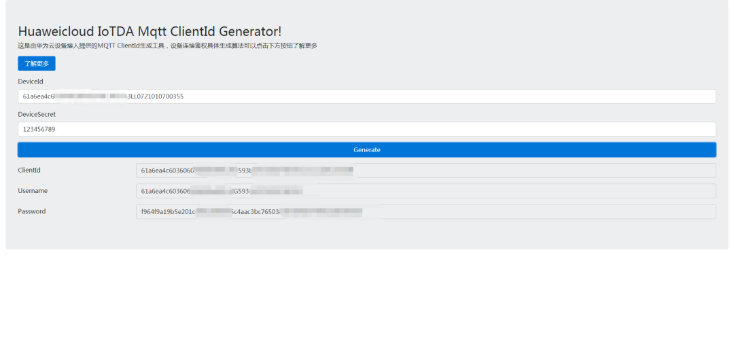The width and height of the screenshot is (734, 358).
Task: Select the generated ClientId output field
Action: point(425,171)
